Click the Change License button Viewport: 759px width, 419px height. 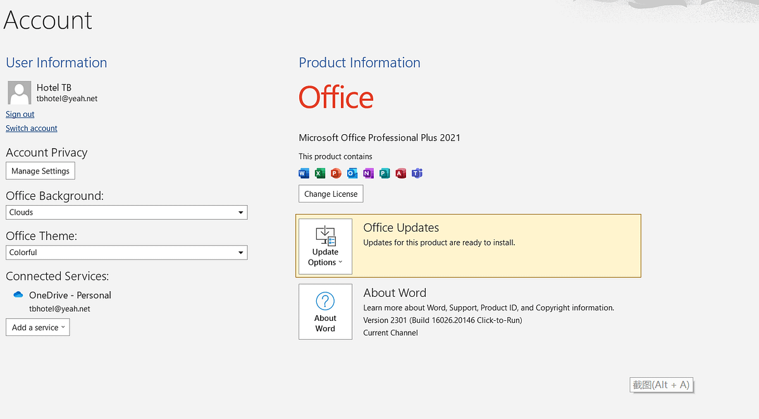pos(331,194)
